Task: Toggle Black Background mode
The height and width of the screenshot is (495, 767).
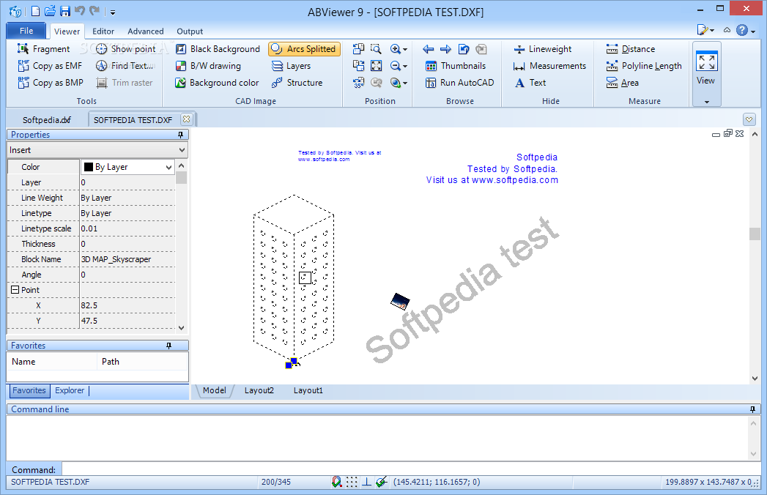Action: (218, 49)
